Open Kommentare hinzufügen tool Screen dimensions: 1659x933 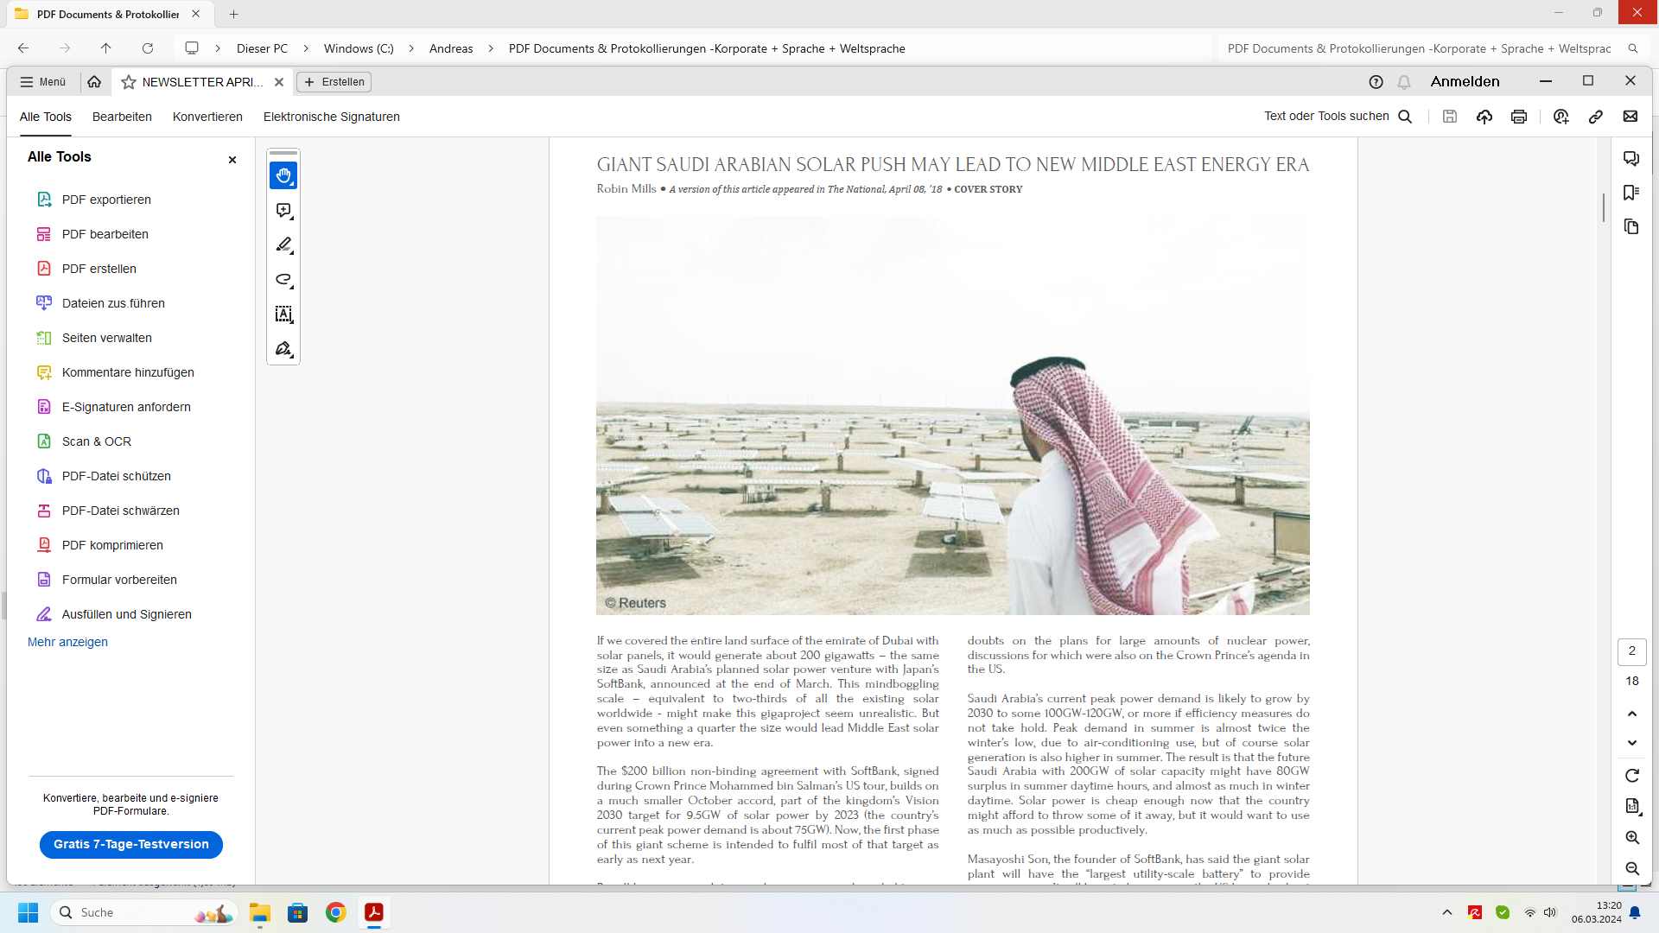pyautogui.click(x=128, y=372)
